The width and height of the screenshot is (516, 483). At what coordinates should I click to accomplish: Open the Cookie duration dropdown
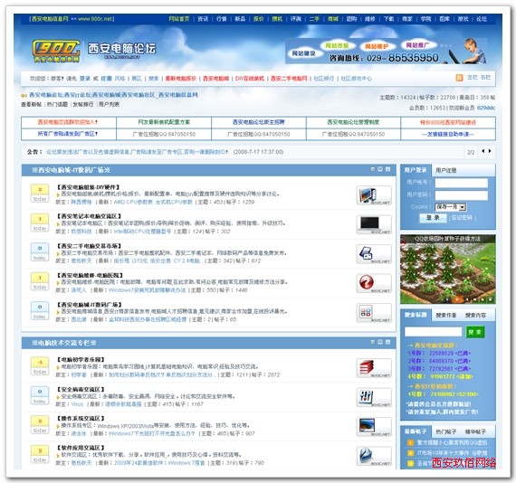(463, 207)
